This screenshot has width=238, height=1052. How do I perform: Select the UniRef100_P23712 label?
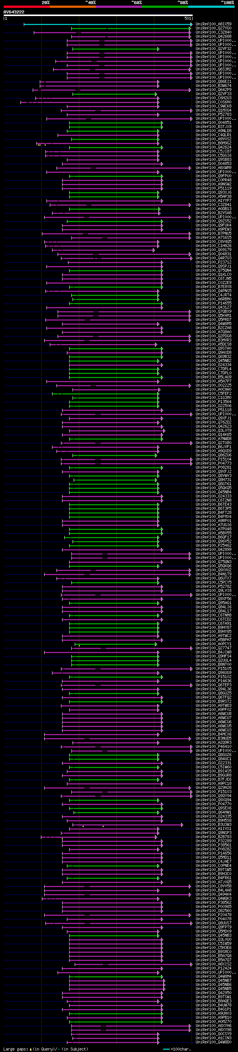click(213, 262)
